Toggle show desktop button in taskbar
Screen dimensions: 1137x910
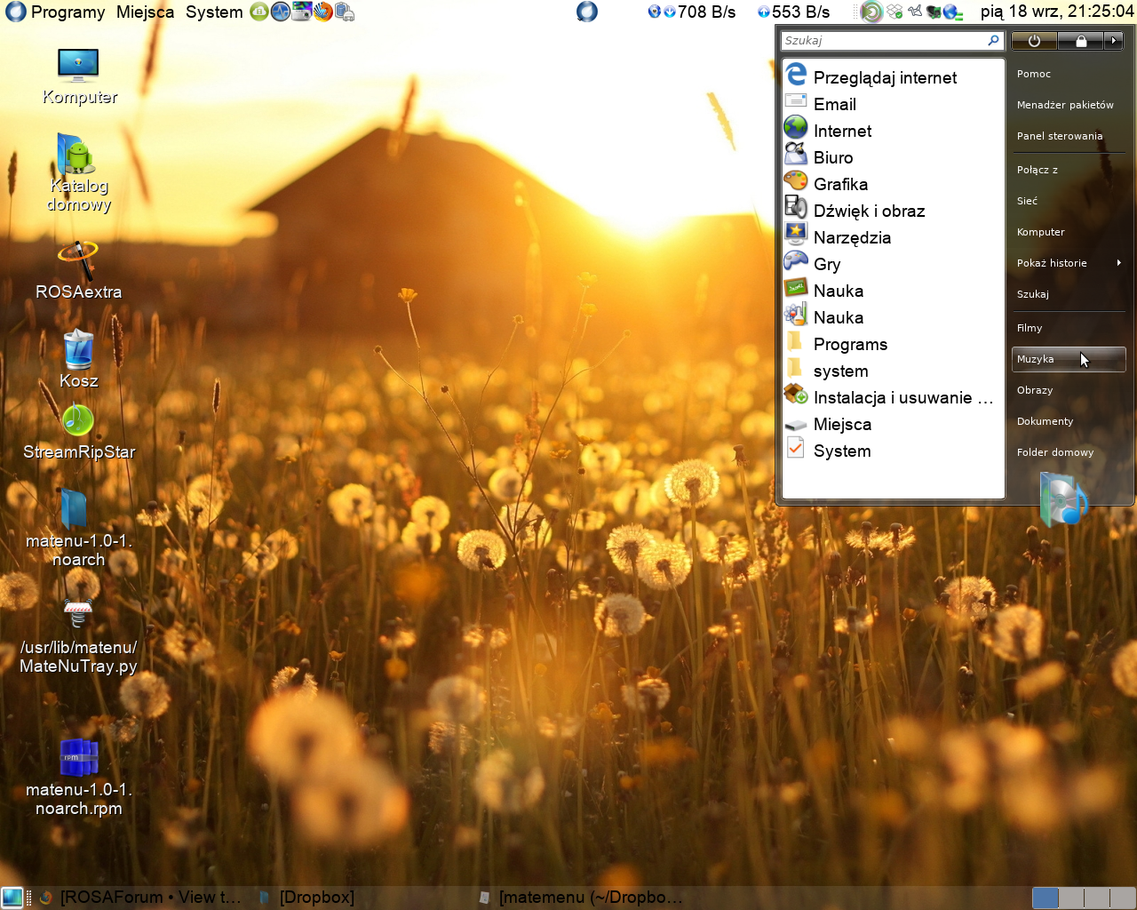[x=12, y=898]
